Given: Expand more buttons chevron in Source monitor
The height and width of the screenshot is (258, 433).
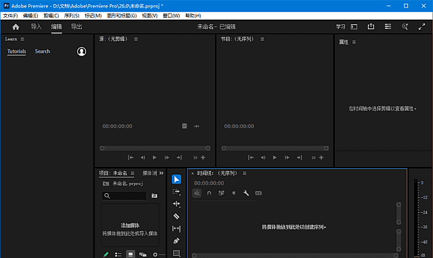Looking at the screenshot, I should click(x=196, y=157).
